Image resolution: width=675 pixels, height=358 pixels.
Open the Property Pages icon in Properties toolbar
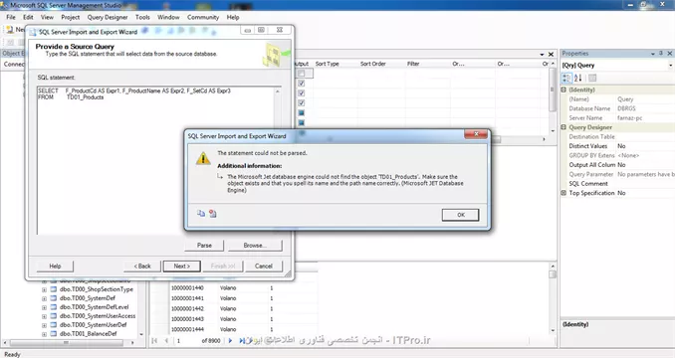point(592,78)
